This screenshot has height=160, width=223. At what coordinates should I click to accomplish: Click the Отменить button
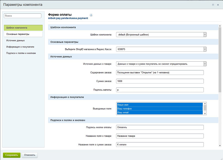(x=30, y=155)
